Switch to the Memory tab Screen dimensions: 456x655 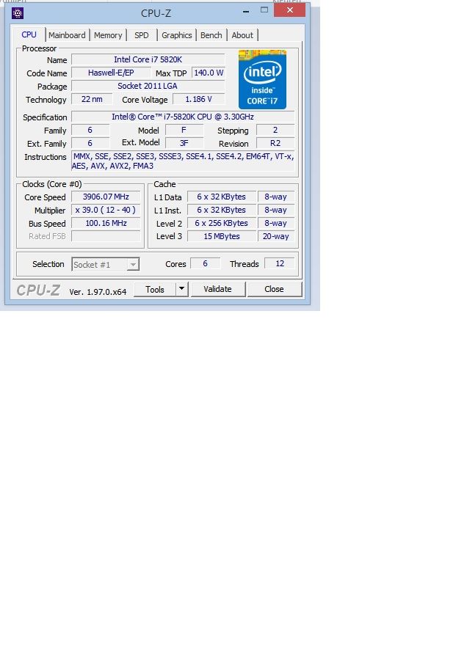pos(108,35)
